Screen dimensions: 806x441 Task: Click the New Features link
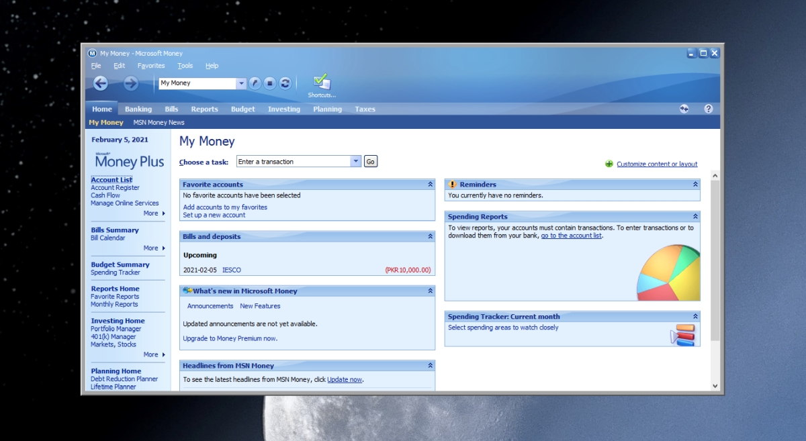click(x=260, y=306)
